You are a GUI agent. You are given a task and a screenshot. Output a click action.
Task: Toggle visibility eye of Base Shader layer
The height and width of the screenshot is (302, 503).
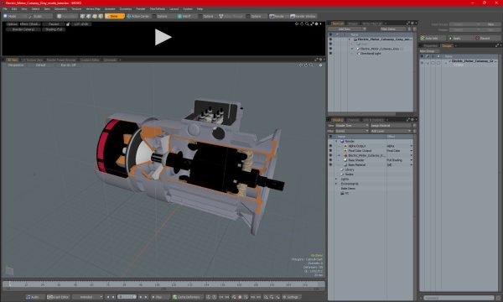click(x=330, y=160)
